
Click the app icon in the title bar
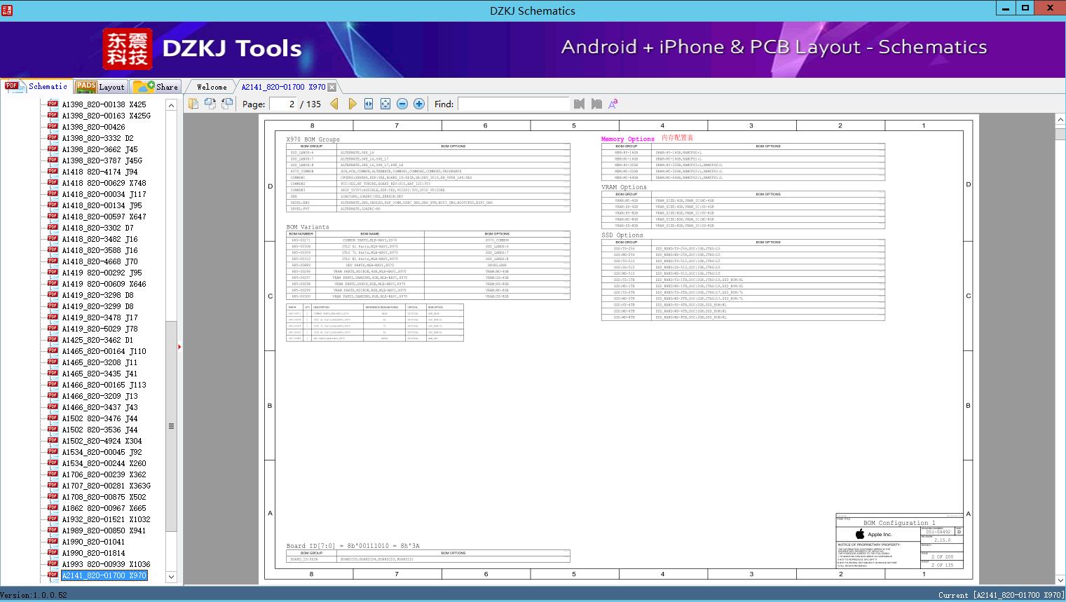[6, 10]
